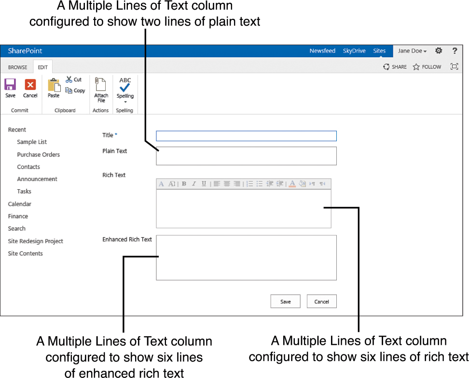Open help with the question mark icon
The height and width of the screenshot is (378, 469).
455,51
